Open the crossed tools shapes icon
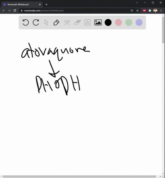 [67, 22]
